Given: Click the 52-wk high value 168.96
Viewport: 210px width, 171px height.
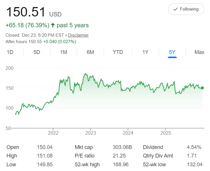Looking at the screenshot, I should [120, 165].
